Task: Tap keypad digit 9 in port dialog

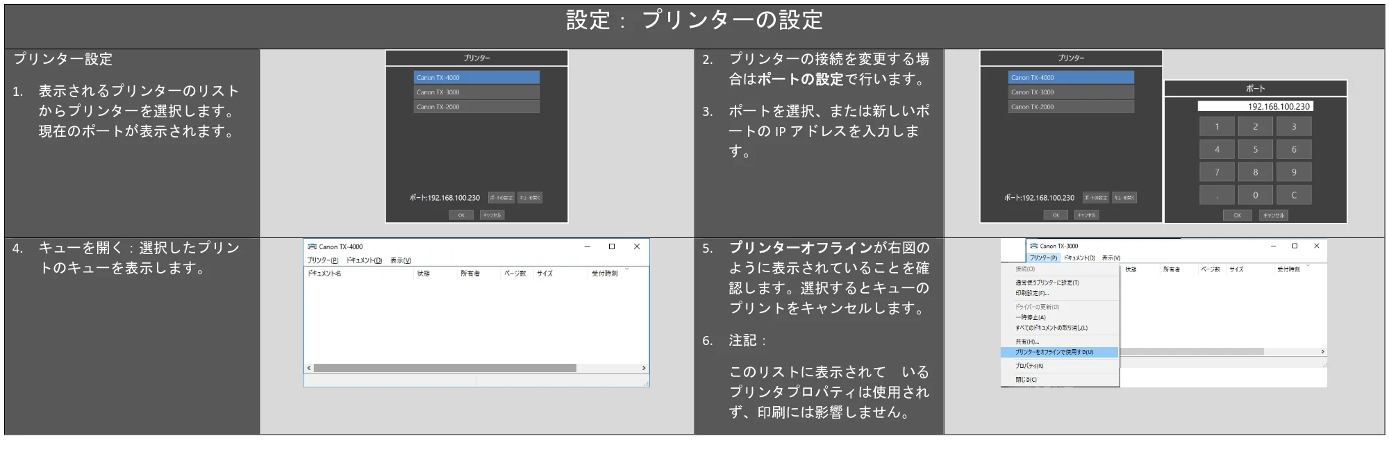Action: (1294, 172)
